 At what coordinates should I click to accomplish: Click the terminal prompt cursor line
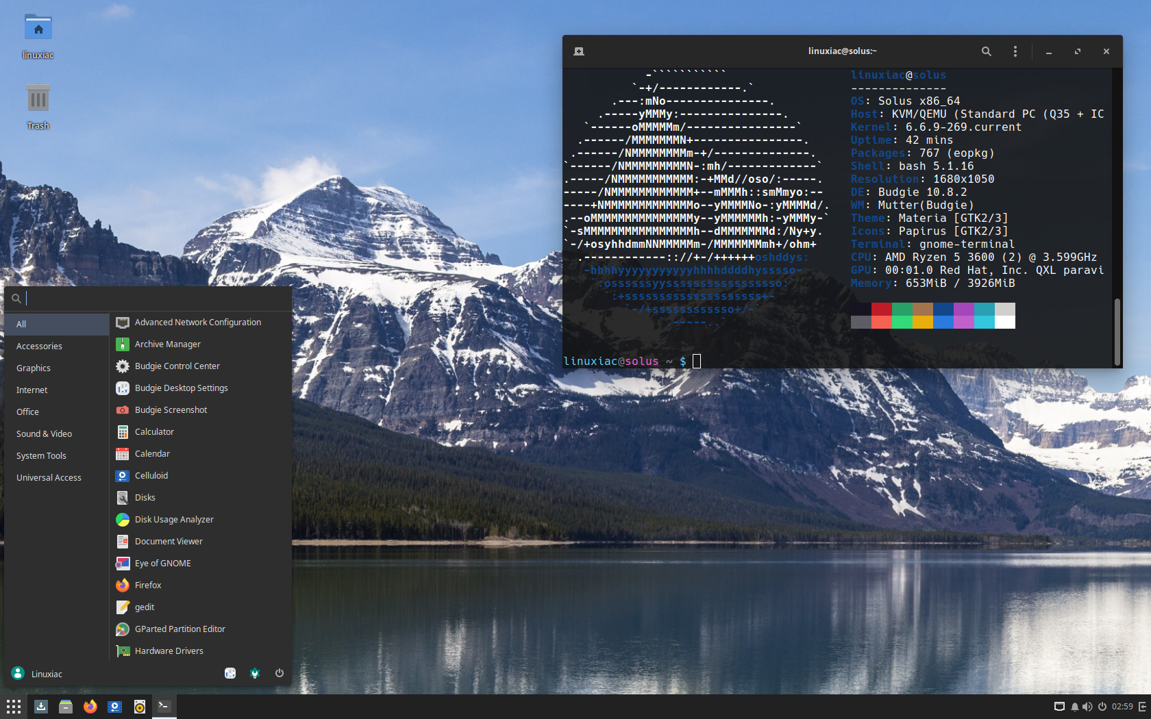click(697, 361)
